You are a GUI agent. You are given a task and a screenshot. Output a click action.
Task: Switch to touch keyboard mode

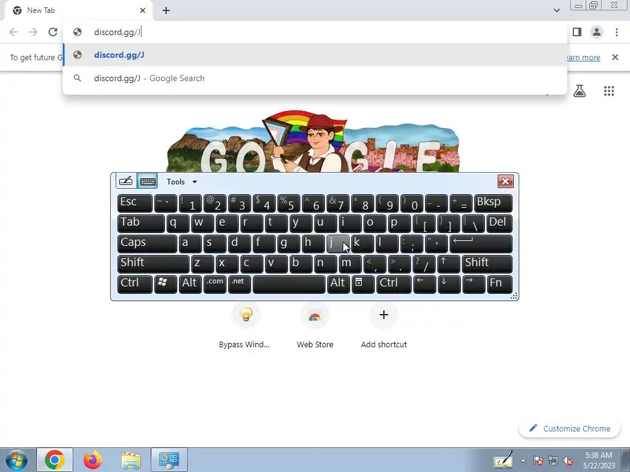148,181
